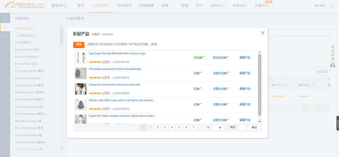Open the eye icon in left sidebar
The image size is (339, 157).
click(x=5, y=52)
